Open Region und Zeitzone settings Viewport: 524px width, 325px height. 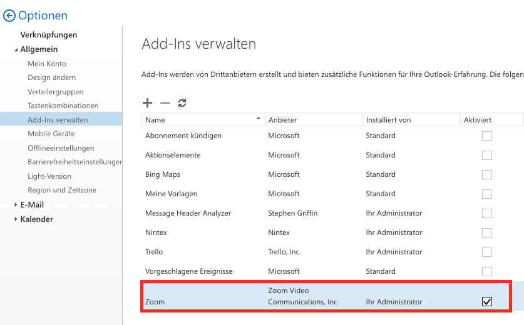click(62, 190)
